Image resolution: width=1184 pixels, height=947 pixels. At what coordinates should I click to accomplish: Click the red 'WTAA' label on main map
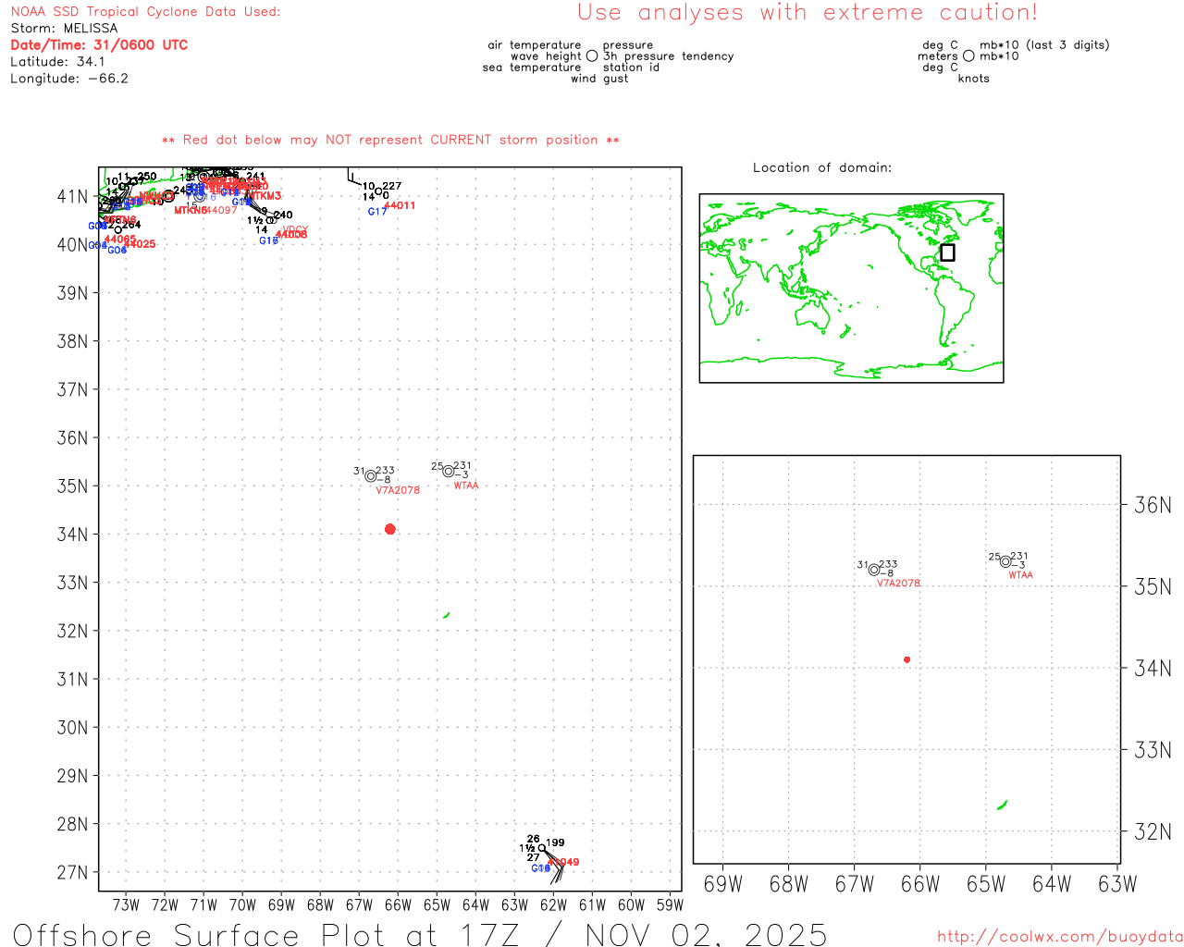[x=466, y=486]
